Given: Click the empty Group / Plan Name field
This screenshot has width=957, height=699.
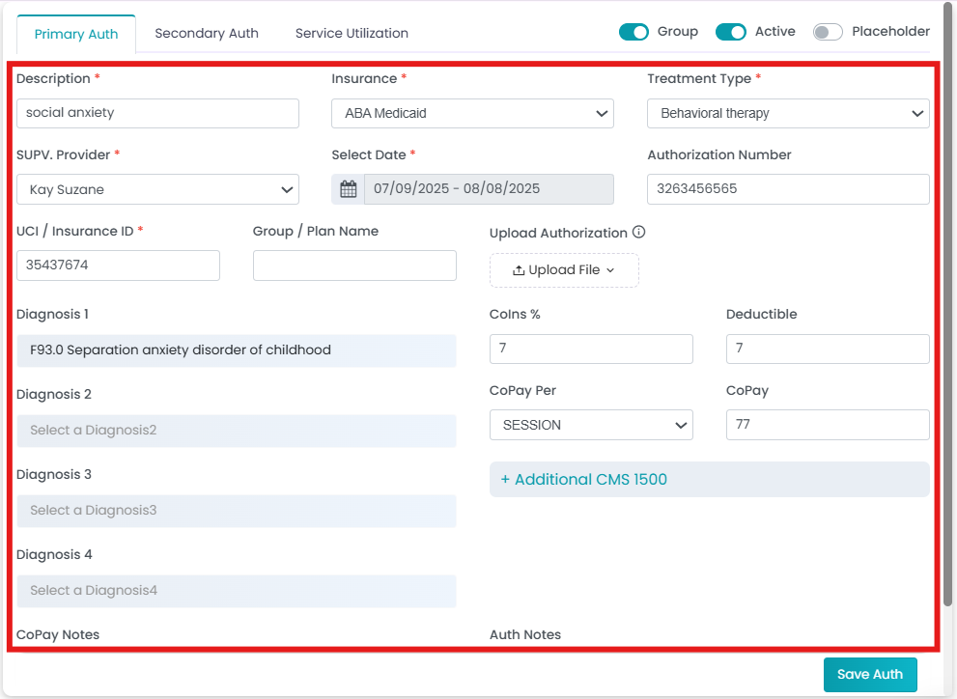Looking at the screenshot, I should click(x=354, y=266).
